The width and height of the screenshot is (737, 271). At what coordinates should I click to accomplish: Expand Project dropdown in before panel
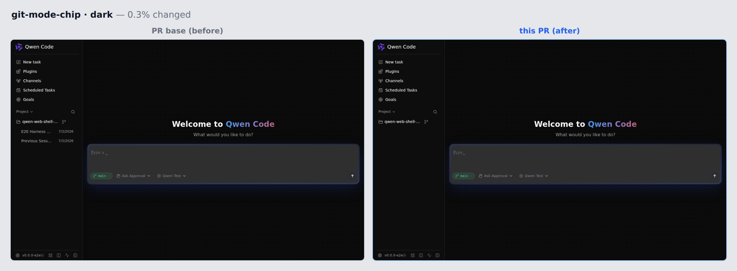coord(25,112)
